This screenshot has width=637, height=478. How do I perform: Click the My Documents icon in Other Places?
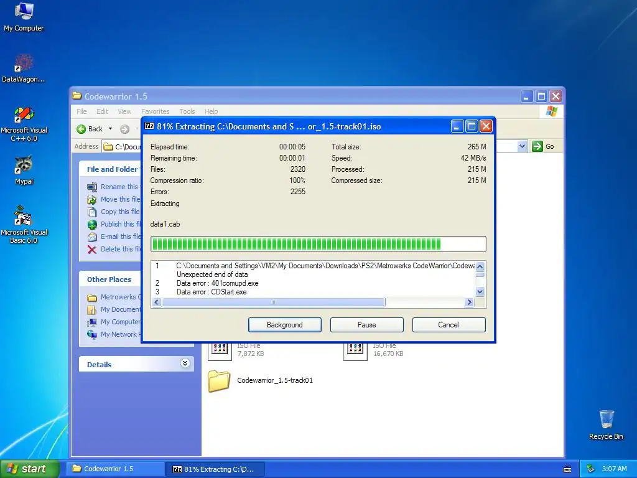point(92,310)
